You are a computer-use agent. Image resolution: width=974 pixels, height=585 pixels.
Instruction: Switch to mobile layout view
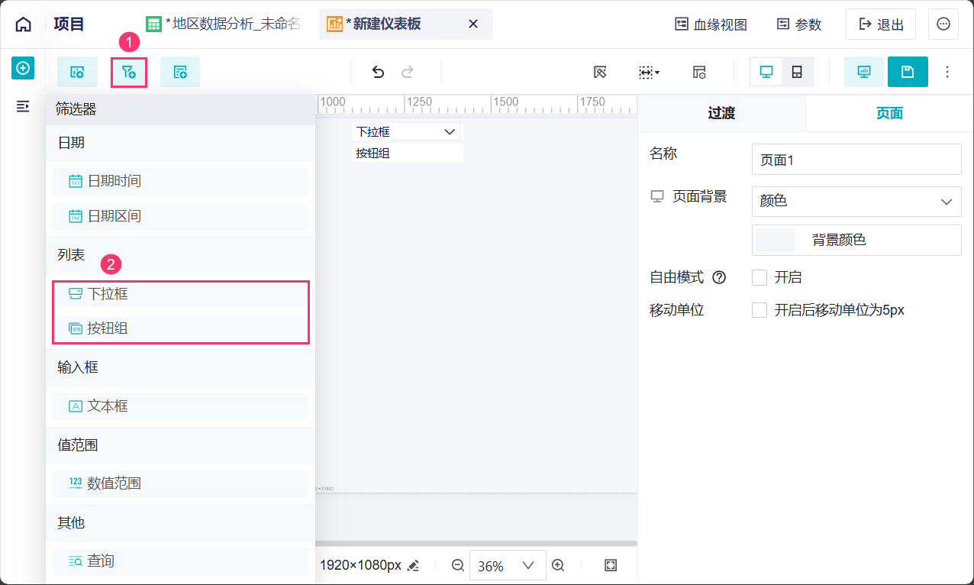[x=797, y=72]
